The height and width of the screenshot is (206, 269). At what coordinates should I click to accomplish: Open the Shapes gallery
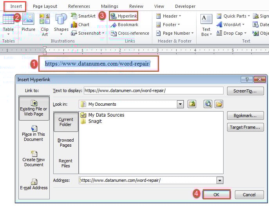pos(61,24)
